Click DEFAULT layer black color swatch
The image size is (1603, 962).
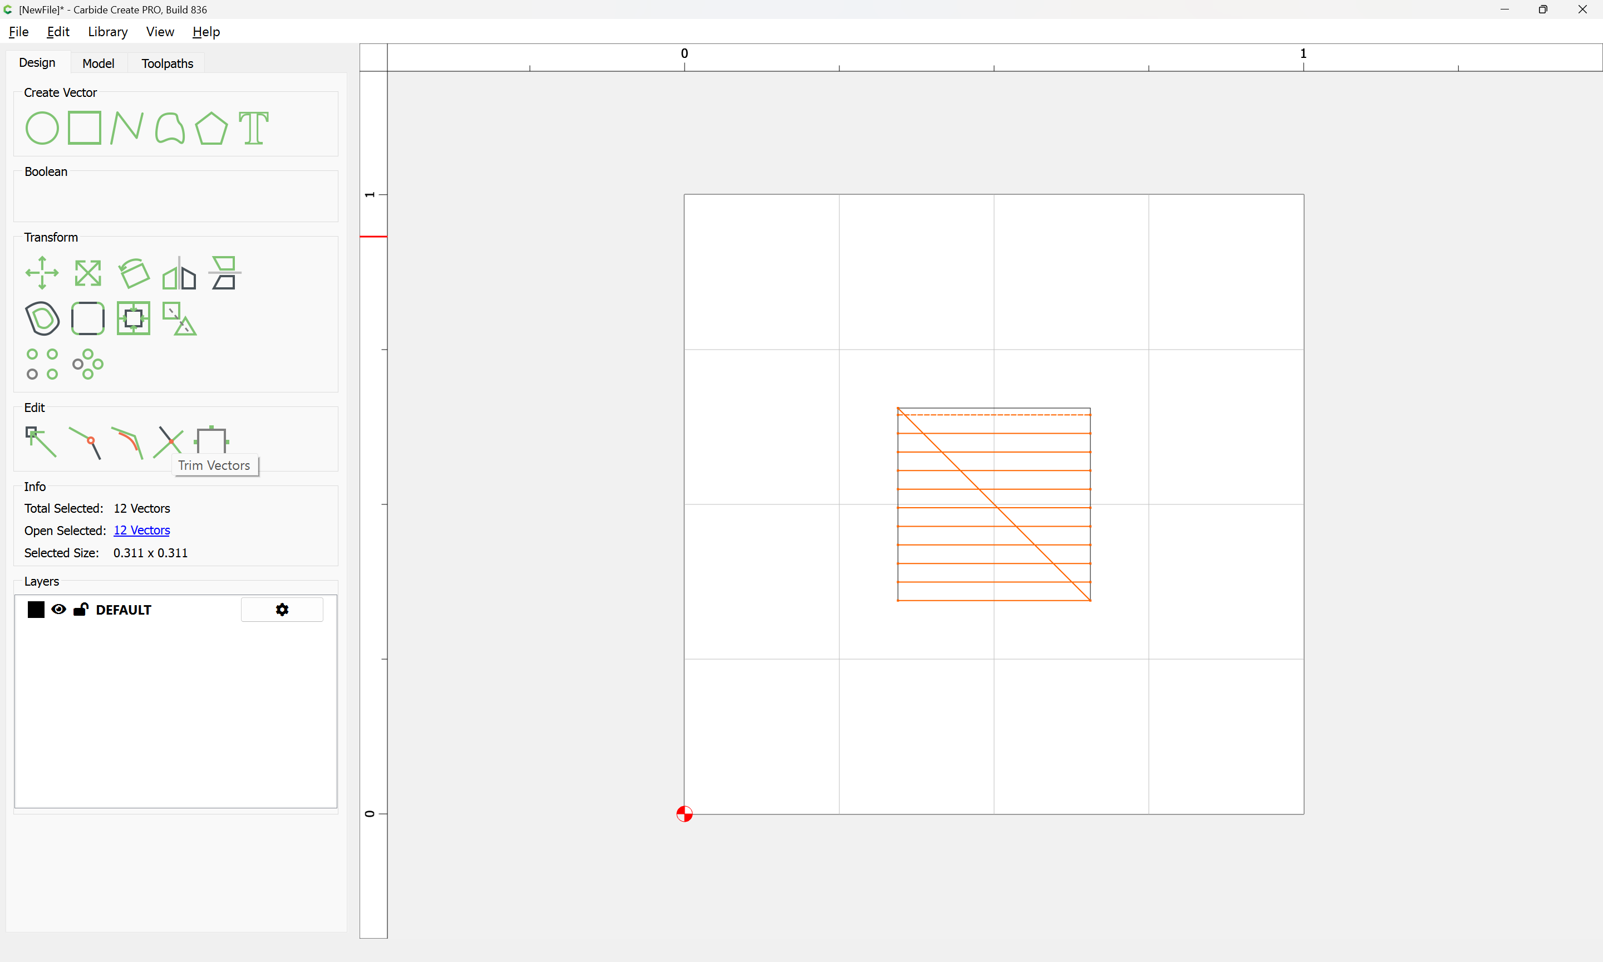[x=36, y=610]
